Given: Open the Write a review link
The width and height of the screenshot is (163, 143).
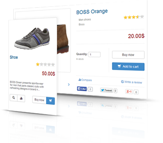Looking at the screenshot, I should coord(132,82).
